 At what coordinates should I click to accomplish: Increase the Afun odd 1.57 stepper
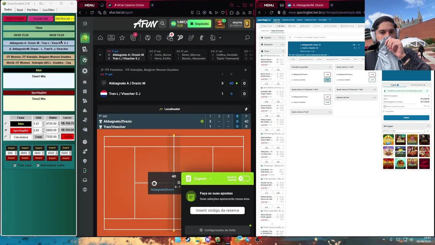[42, 123]
